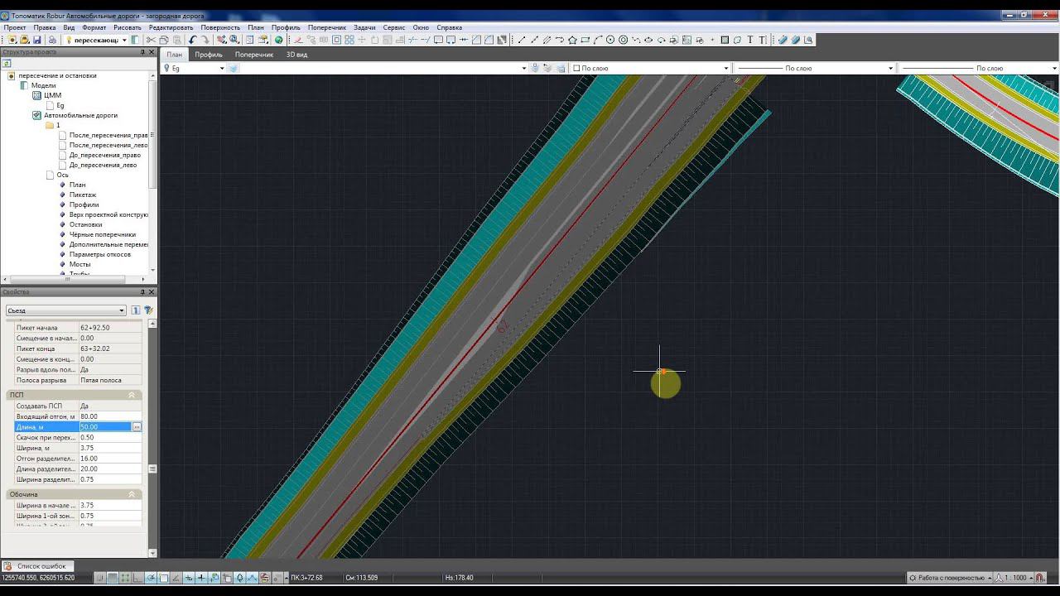Image resolution: width=1060 pixels, height=596 pixels.
Task: Select the Автомобильные дороги tree node
Action: [x=80, y=115]
